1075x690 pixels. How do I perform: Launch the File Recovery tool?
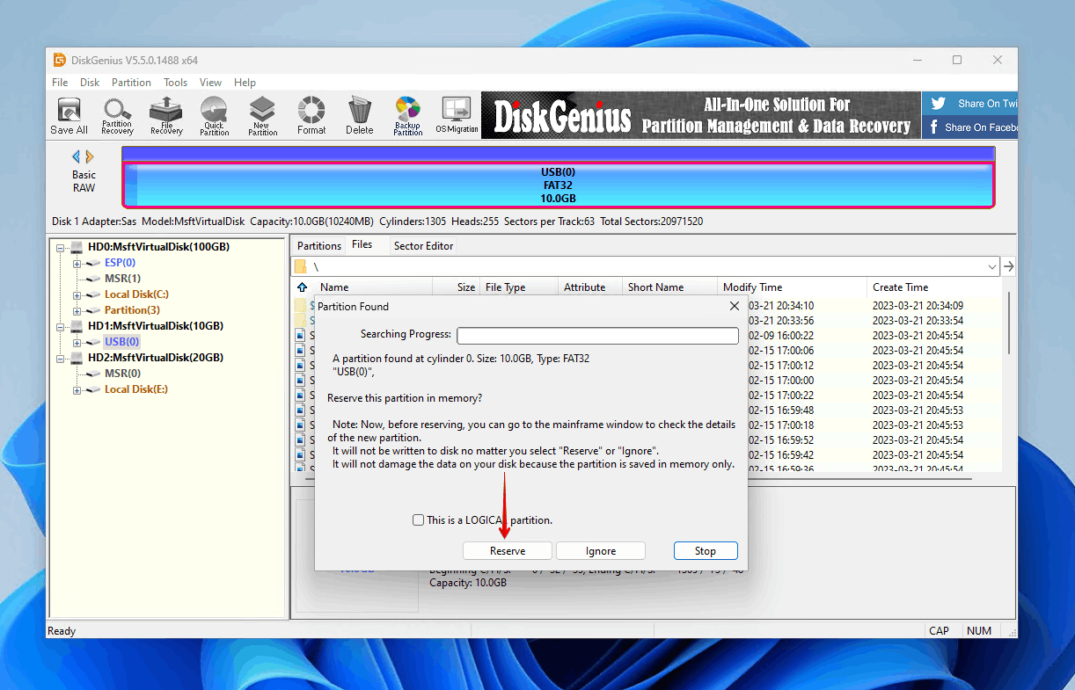(166, 116)
